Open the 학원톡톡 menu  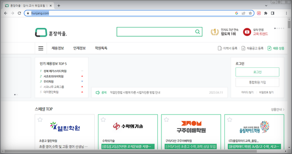click(101, 48)
